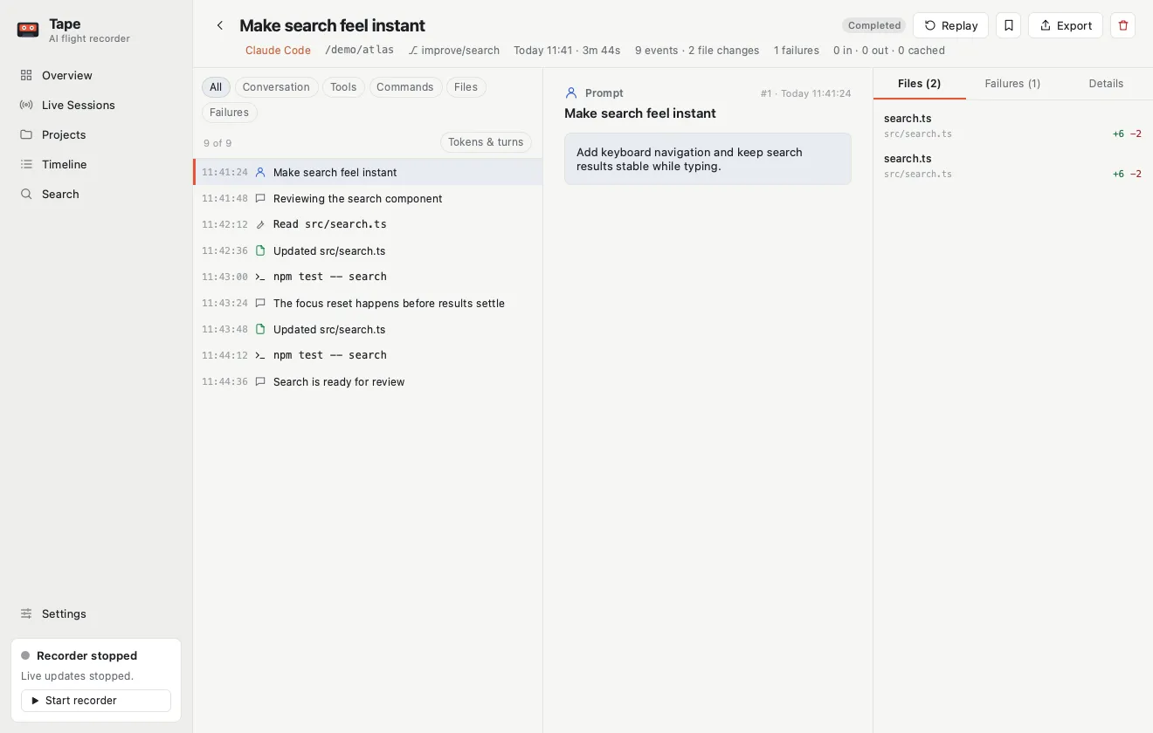Select The focus reset happens before results settle
1153x733 pixels.
pos(368,303)
